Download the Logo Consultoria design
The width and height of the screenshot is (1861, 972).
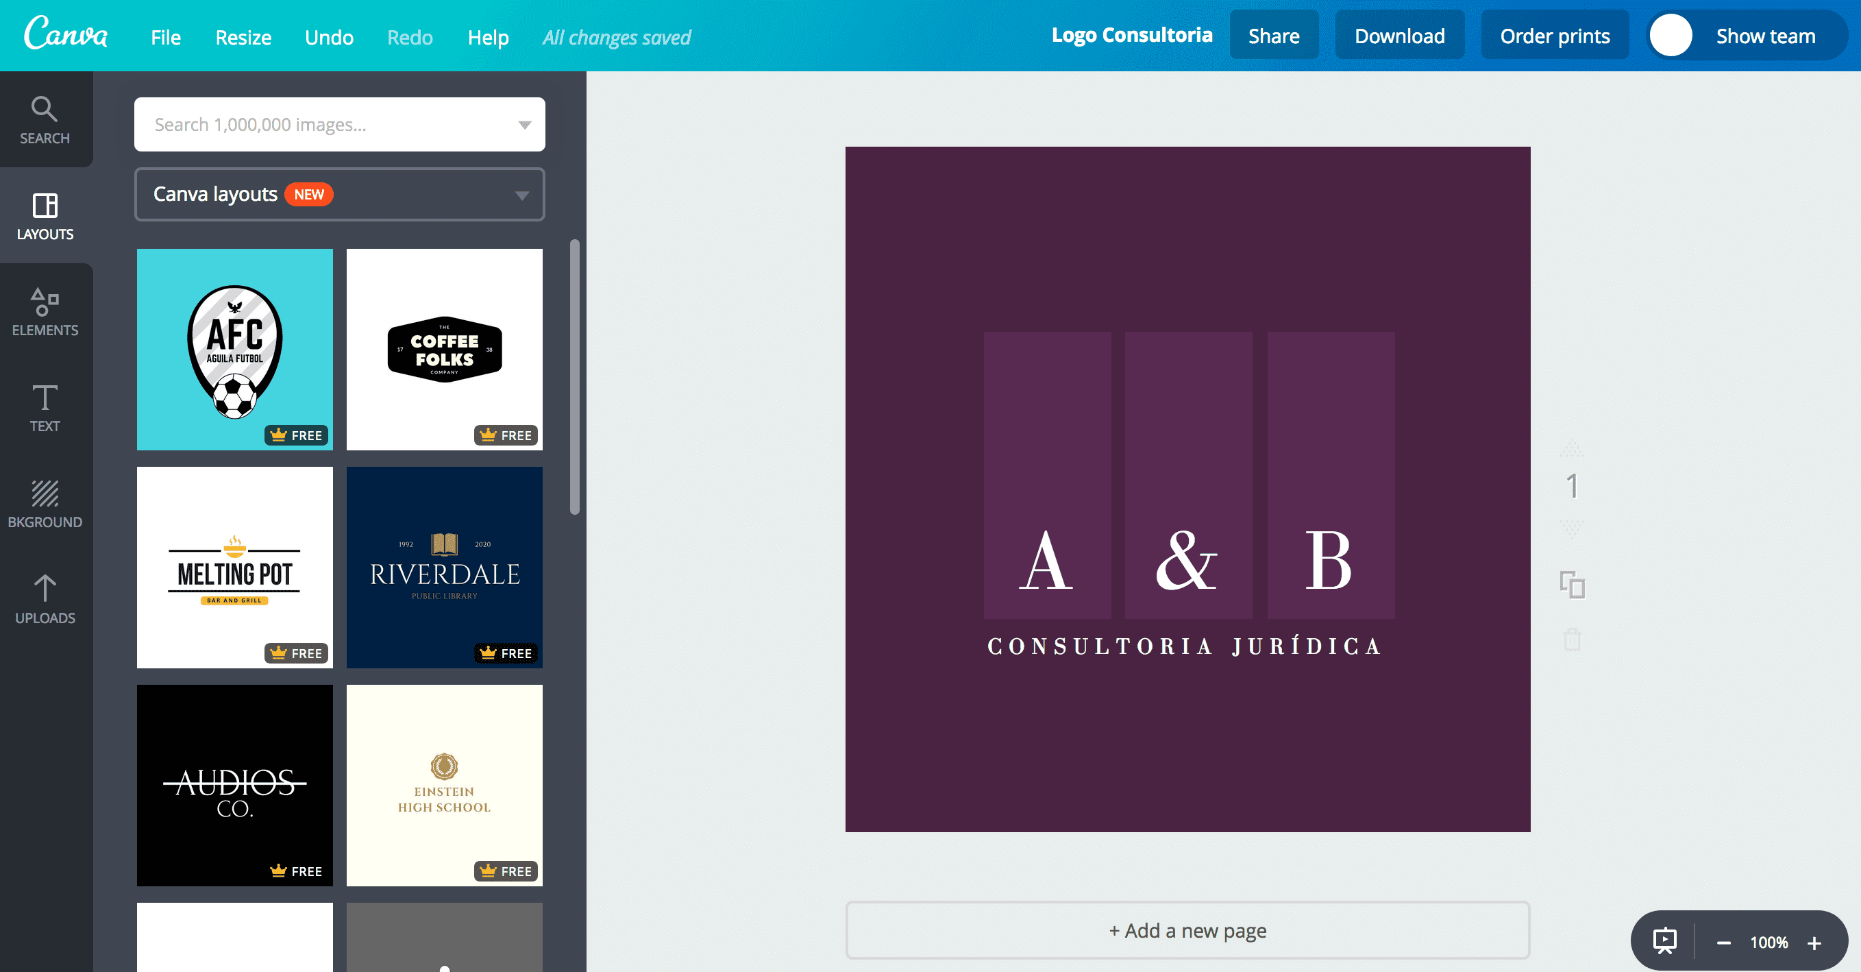point(1399,35)
